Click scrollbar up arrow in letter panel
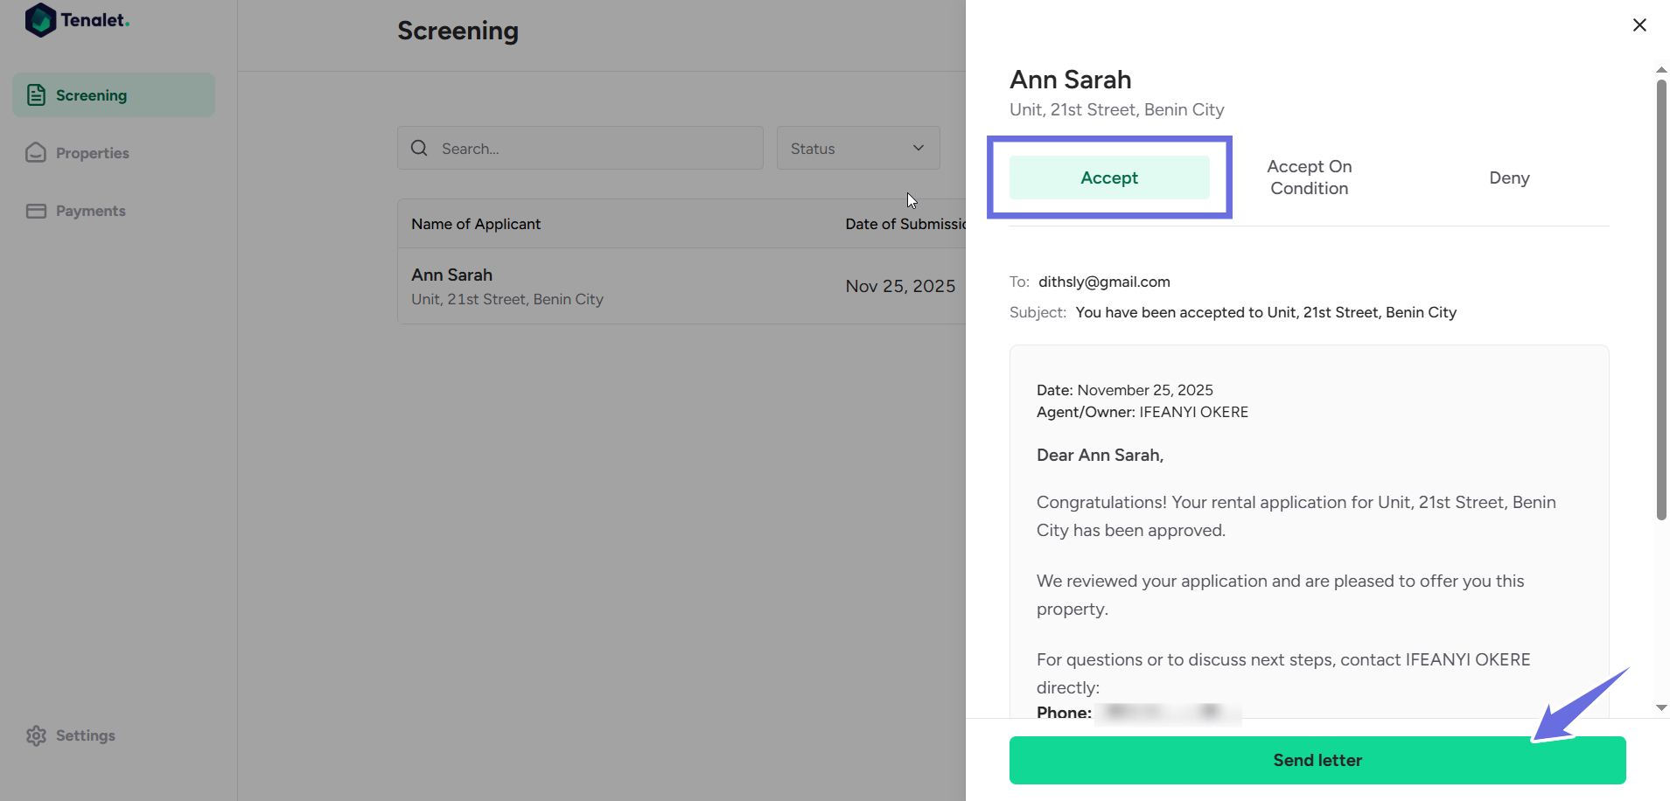This screenshot has height=801, width=1670. [x=1661, y=70]
